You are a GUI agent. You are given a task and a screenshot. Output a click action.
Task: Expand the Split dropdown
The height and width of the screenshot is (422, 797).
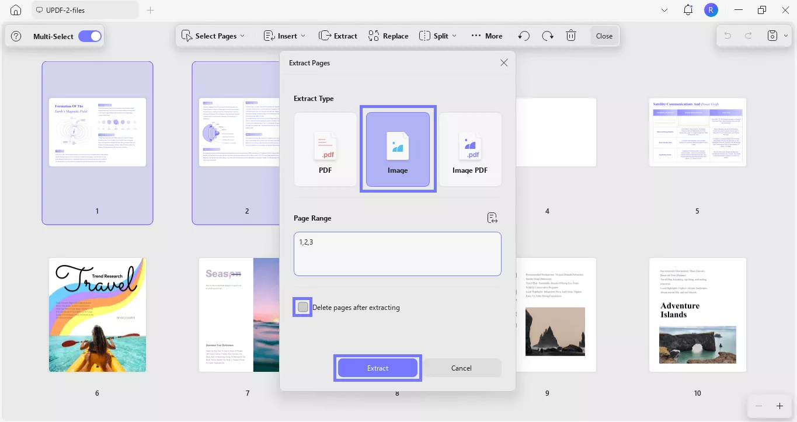point(438,36)
